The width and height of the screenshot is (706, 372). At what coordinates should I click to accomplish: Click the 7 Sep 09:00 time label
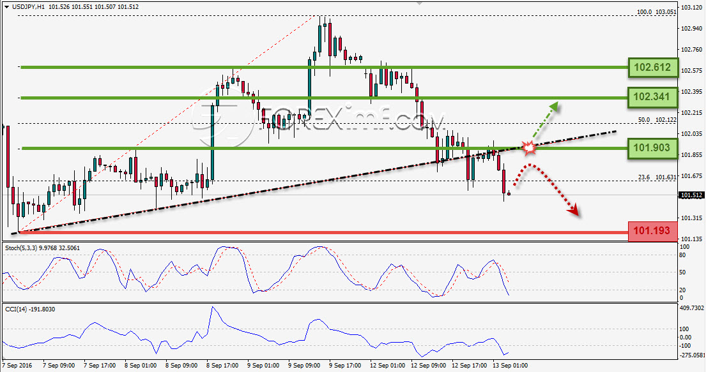point(59,366)
